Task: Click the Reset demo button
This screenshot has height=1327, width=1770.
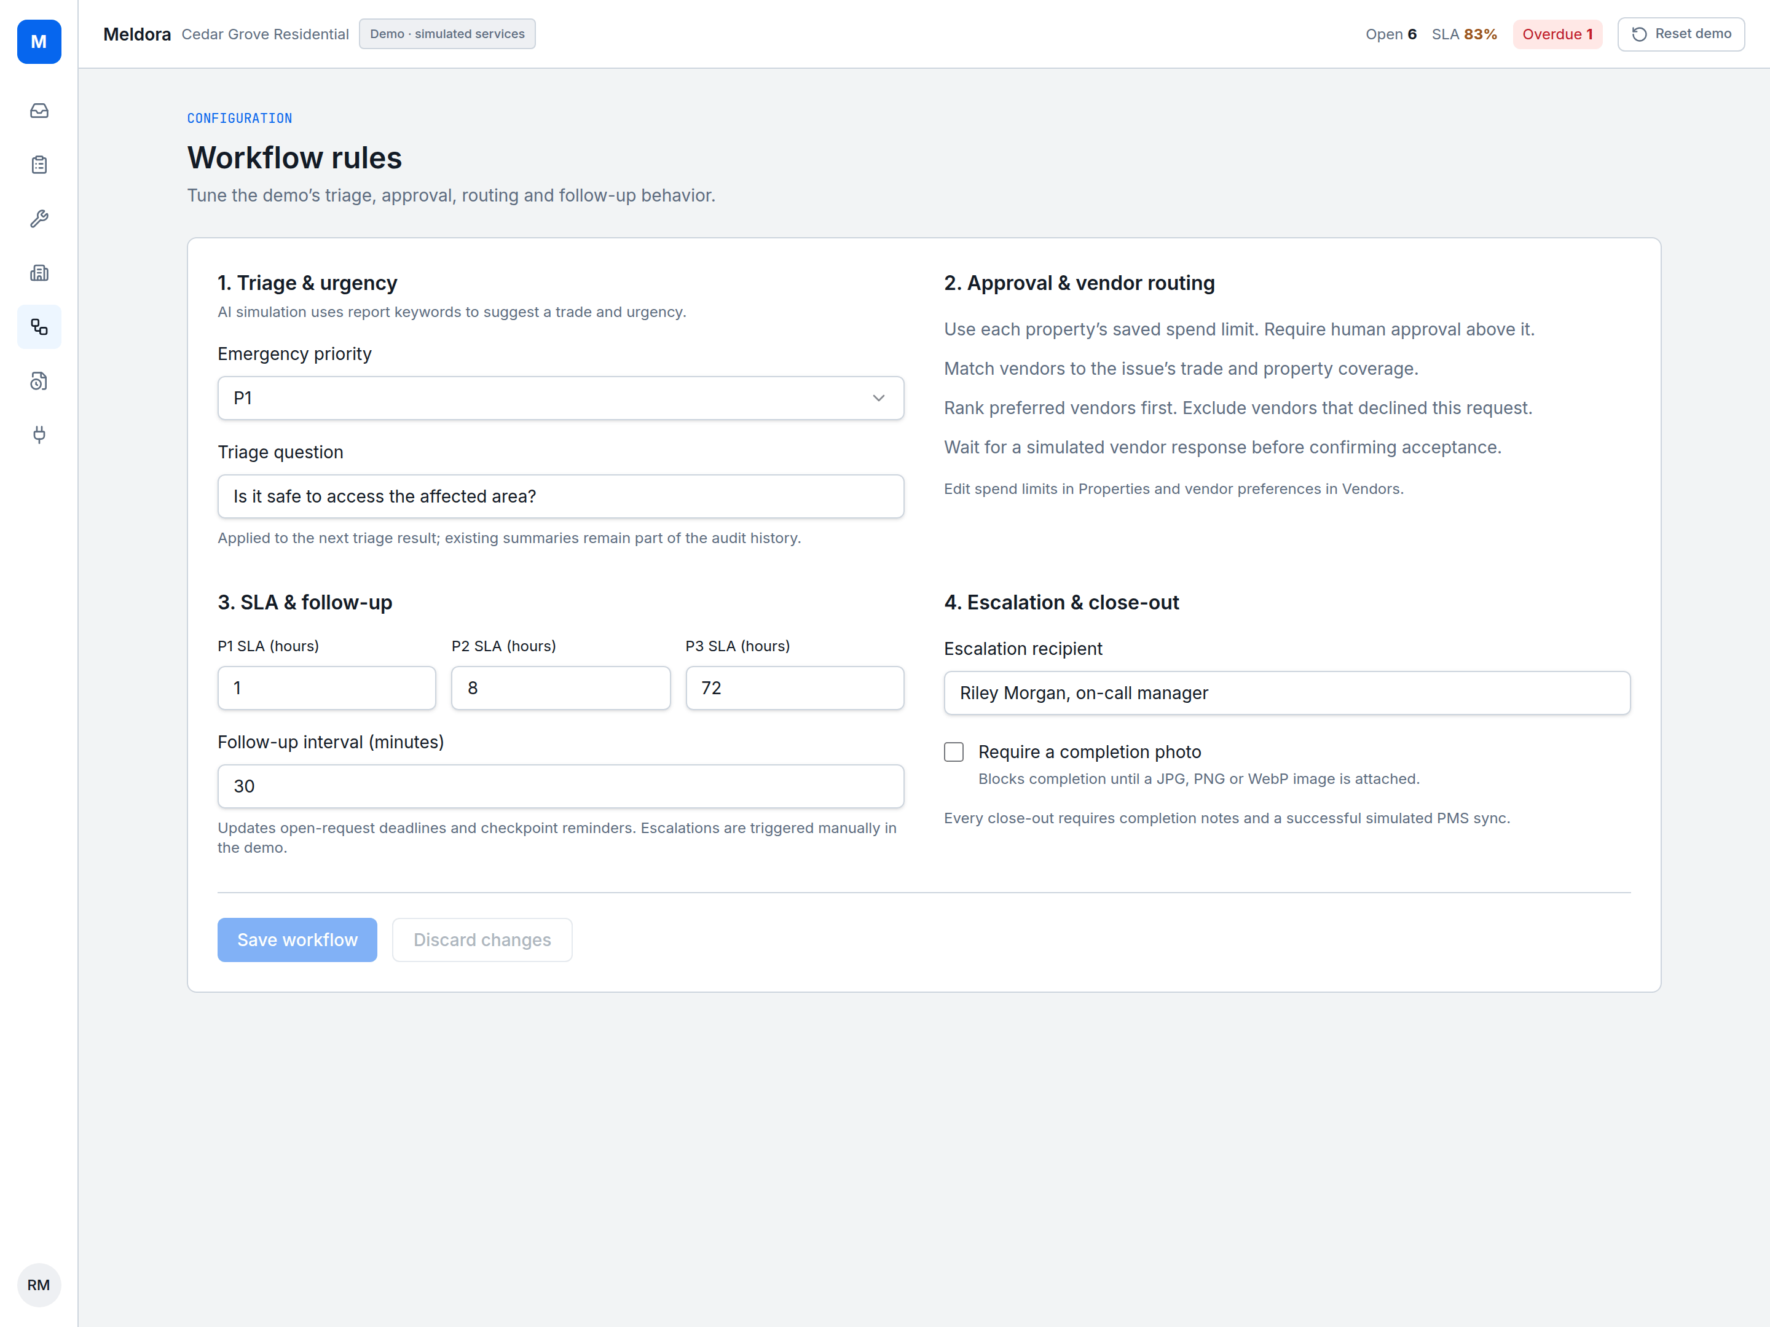Action: [1680, 34]
